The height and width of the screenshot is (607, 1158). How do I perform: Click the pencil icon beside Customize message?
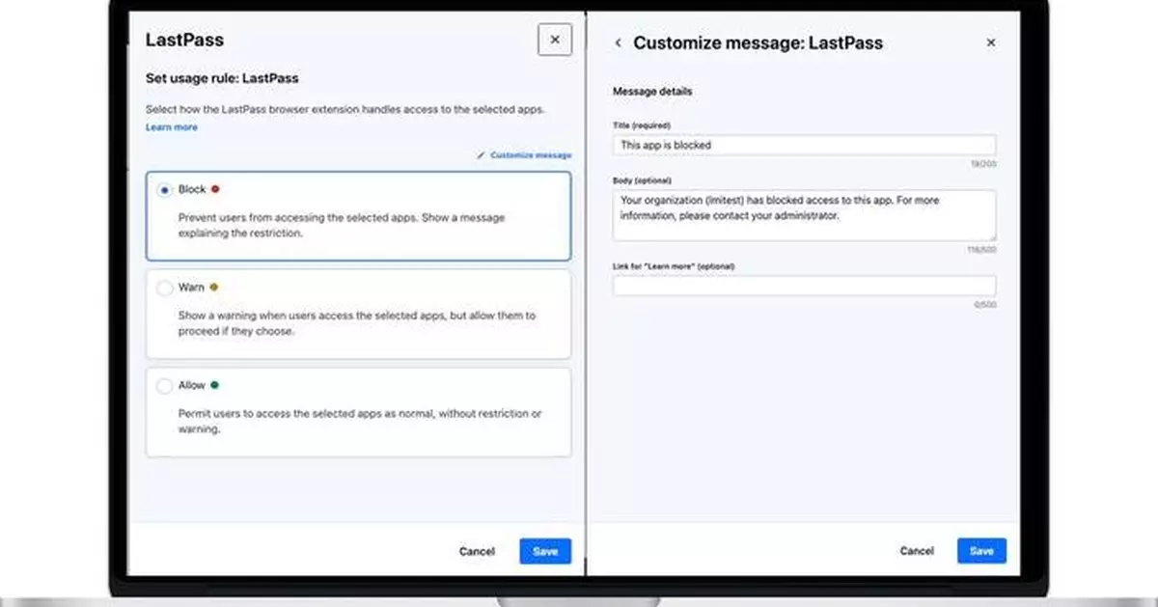pos(482,154)
